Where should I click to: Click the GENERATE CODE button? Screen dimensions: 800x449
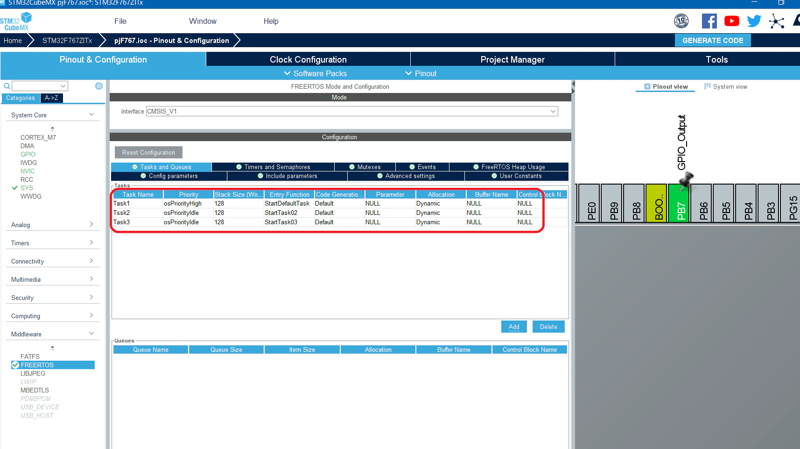point(713,40)
